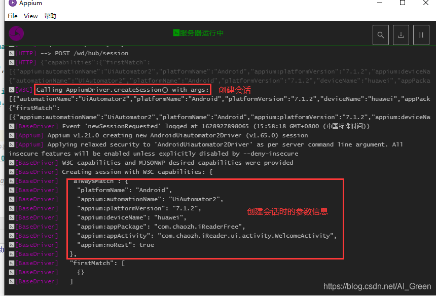Click the "appium:deviceName": "huawei" entry

pos(132,217)
